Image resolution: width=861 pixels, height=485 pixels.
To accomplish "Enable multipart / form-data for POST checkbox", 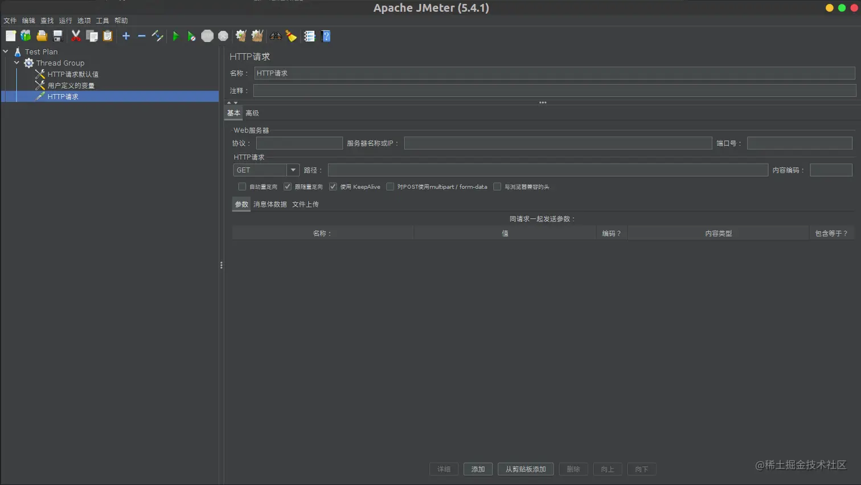I will pos(390,187).
